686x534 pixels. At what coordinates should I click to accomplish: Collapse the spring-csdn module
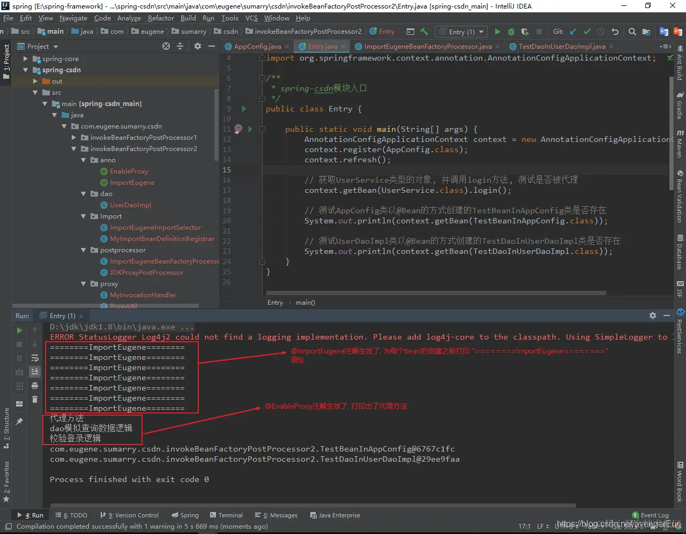tap(26, 70)
